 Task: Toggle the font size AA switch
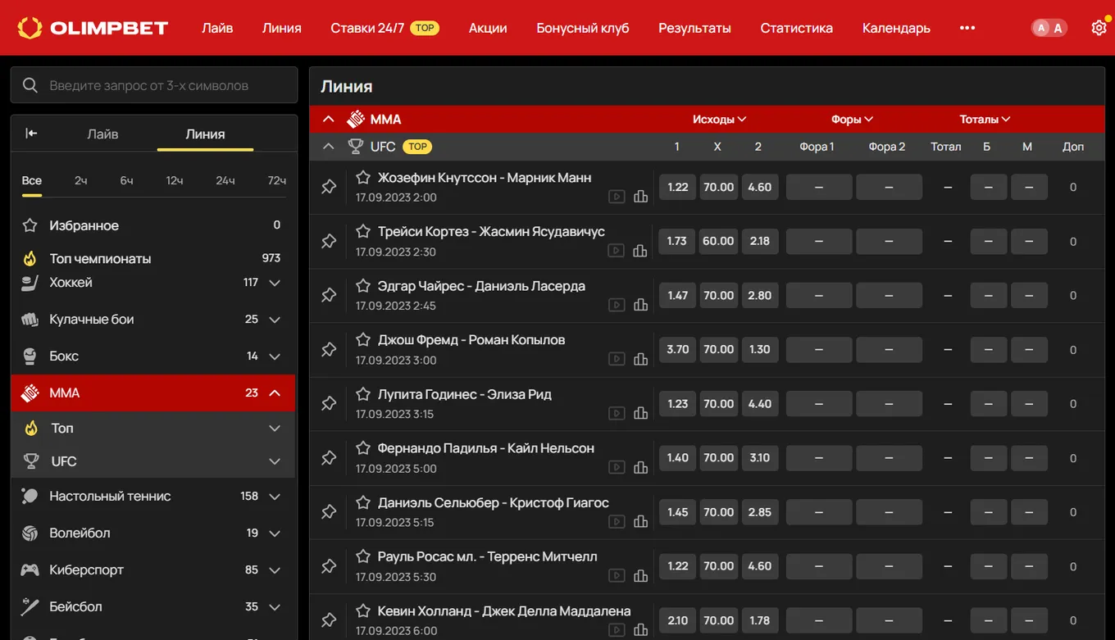coord(1049,28)
